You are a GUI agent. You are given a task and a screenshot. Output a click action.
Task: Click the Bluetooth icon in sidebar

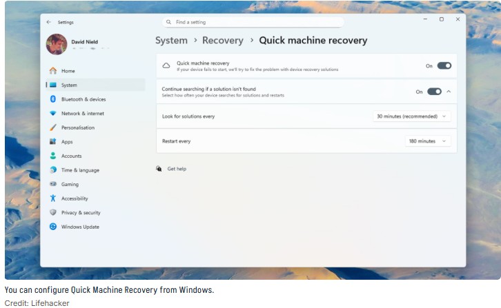pyautogui.click(x=53, y=99)
